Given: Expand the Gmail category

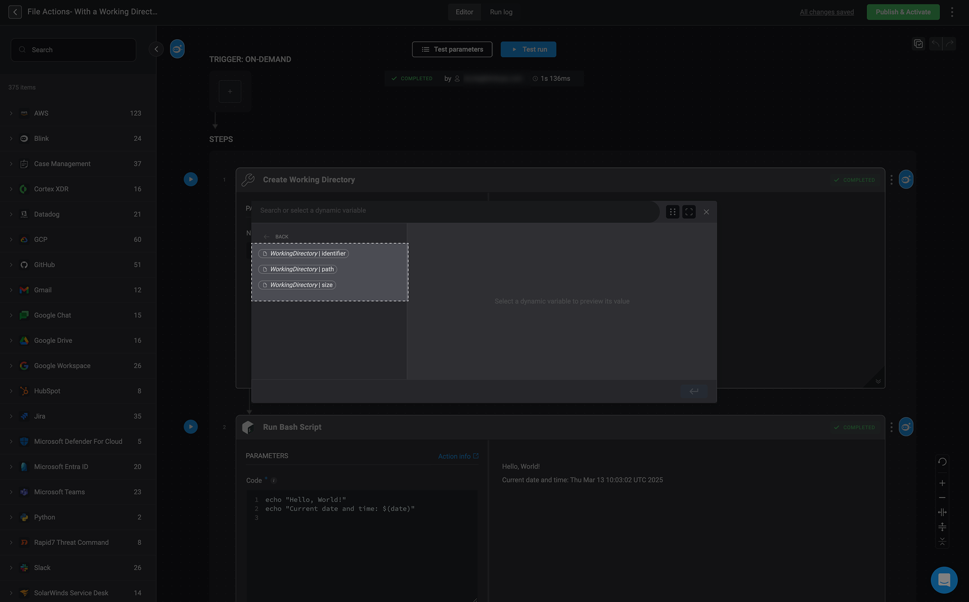Looking at the screenshot, I should point(11,290).
